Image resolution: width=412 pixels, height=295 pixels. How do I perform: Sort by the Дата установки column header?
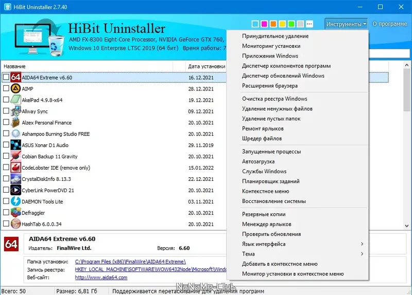pos(207,66)
